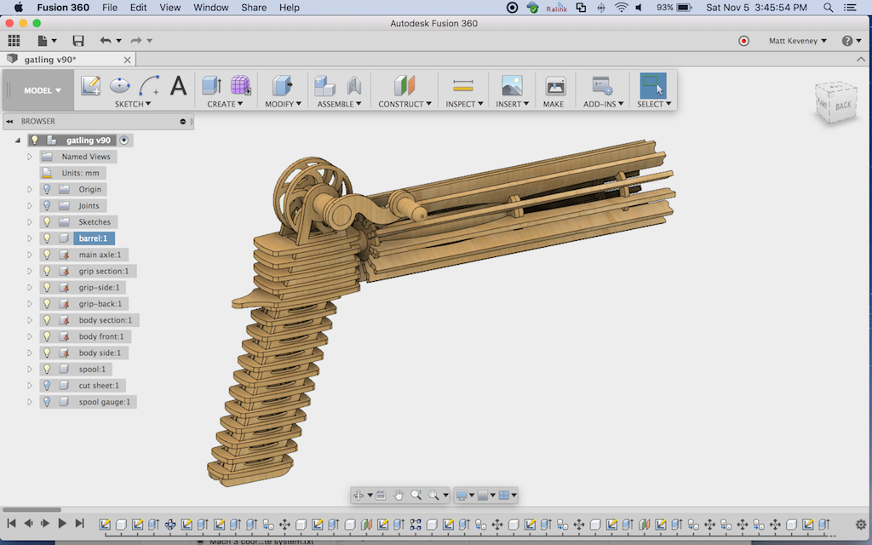Screen dimensions: 872x545
Task: Open the MODEL workspace dropdown
Action: click(42, 90)
